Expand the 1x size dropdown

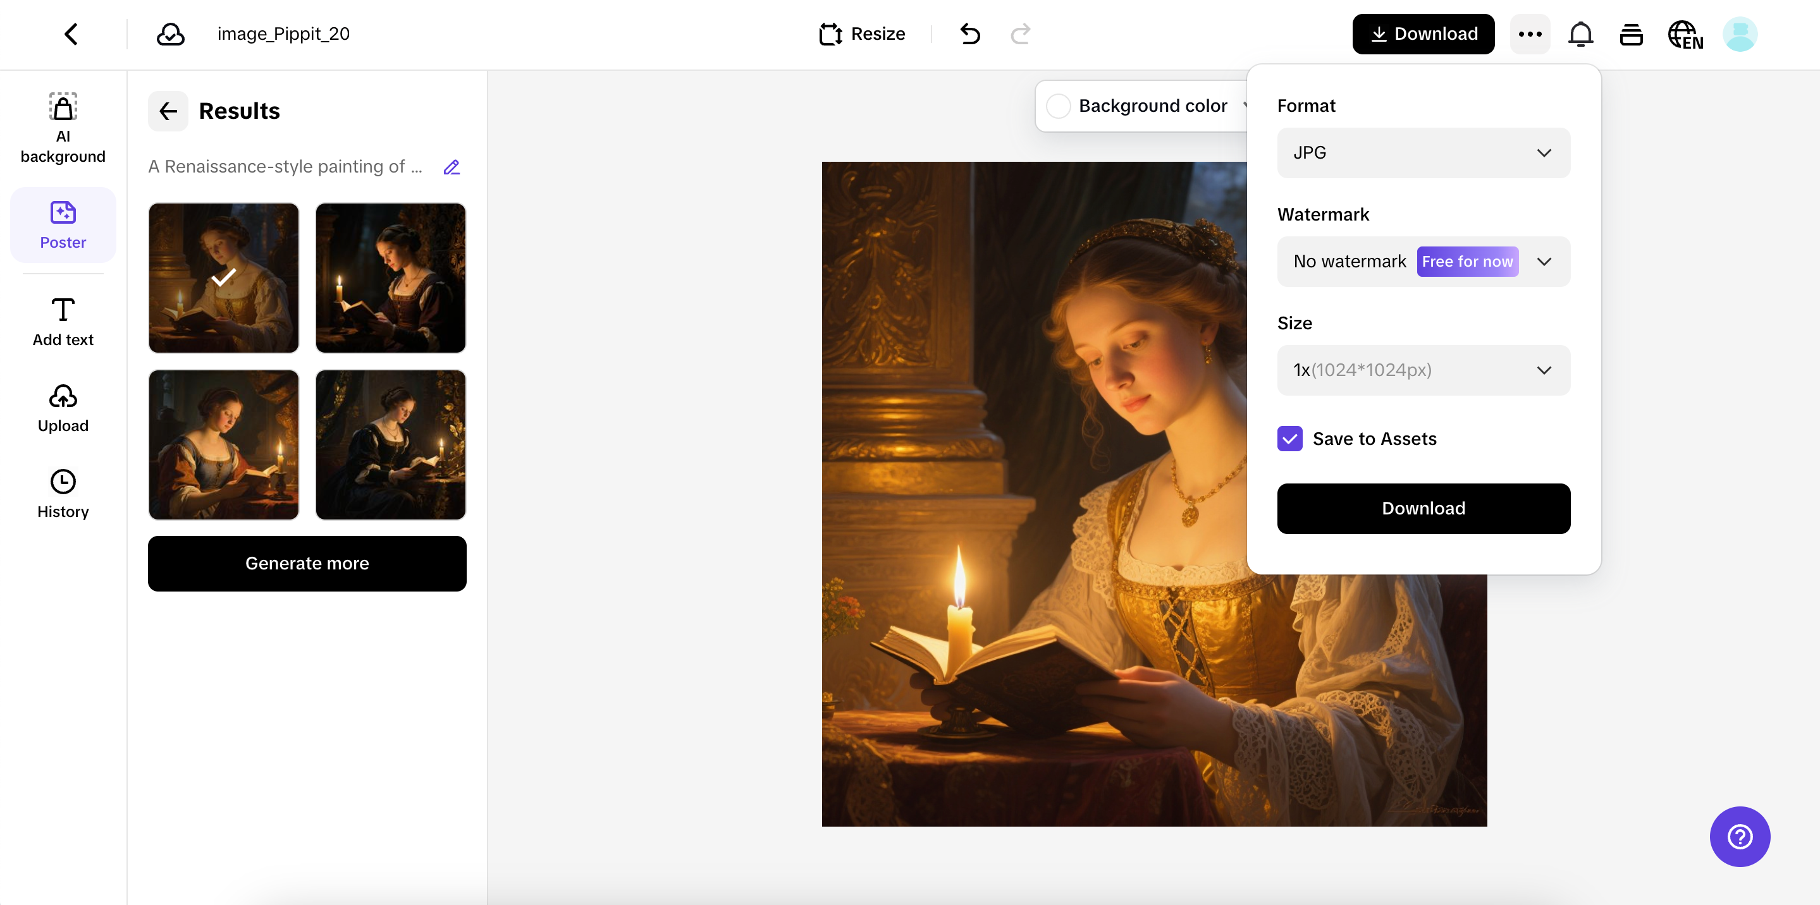coord(1423,370)
